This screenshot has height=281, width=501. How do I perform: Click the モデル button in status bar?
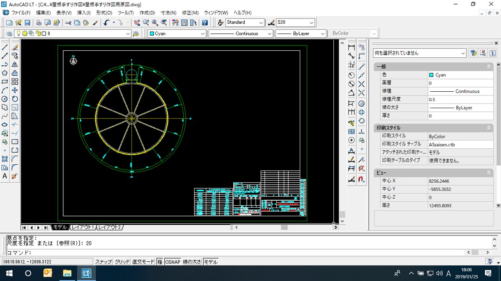click(x=211, y=262)
